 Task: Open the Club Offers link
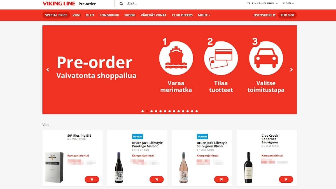tap(182, 15)
